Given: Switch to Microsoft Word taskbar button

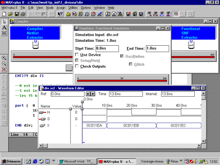Looking at the screenshot, I should pos(78,162).
